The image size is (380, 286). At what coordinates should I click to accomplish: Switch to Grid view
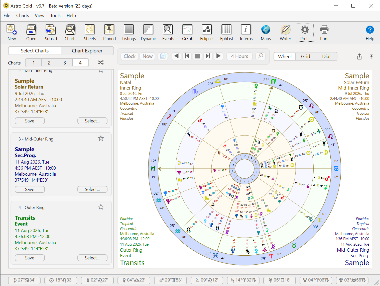(306, 56)
